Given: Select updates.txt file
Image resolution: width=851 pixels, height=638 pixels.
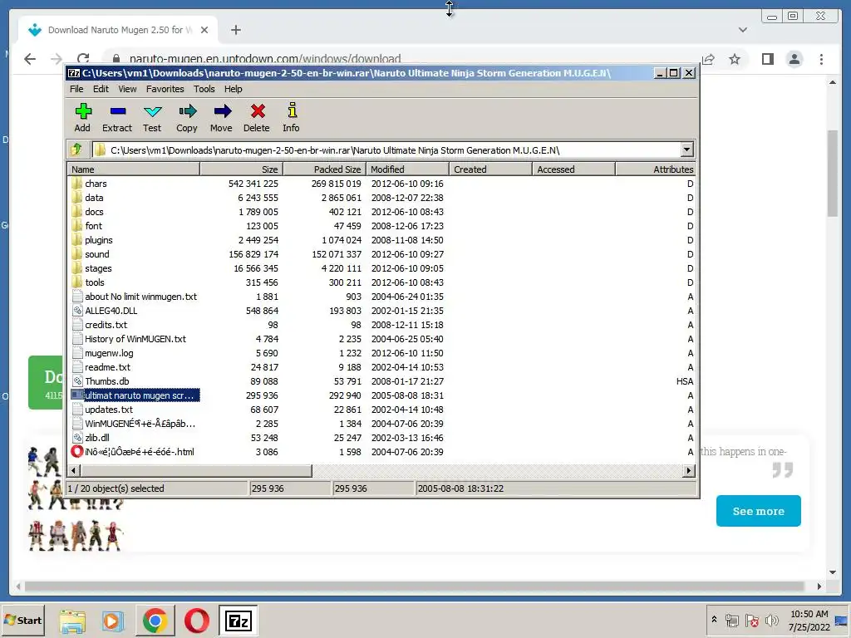Looking at the screenshot, I should (381, 409).
